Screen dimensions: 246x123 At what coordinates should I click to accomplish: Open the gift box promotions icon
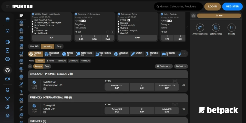(x=7, y=19)
